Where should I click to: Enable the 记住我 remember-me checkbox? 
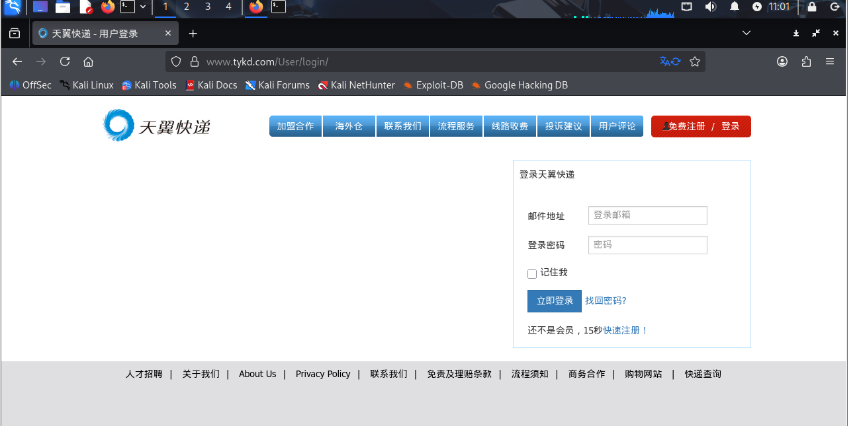click(x=532, y=273)
